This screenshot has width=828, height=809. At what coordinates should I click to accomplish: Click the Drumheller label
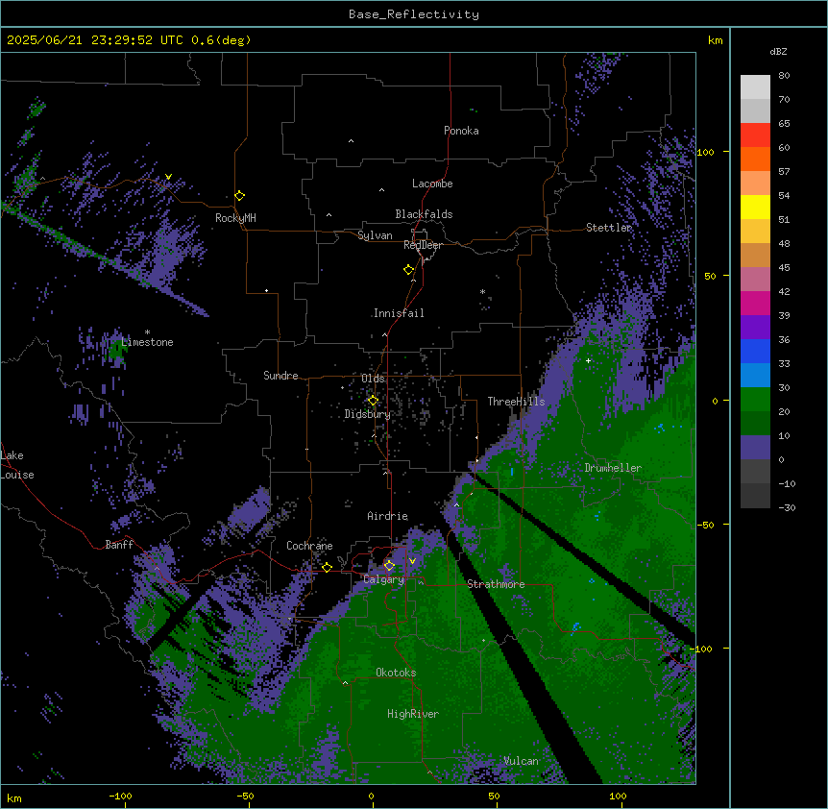(x=613, y=468)
